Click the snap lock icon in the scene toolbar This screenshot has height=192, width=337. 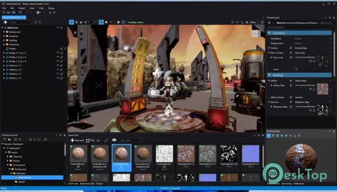pos(81,22)
